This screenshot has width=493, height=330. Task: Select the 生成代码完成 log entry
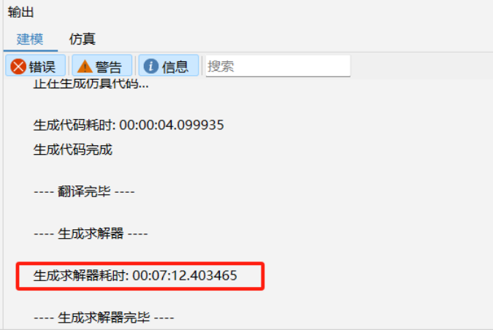(72, 150)
